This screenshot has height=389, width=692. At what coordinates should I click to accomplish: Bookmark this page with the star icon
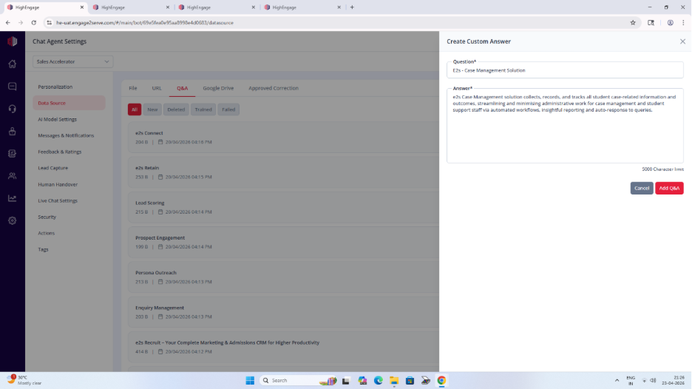(x=633, y=22)
